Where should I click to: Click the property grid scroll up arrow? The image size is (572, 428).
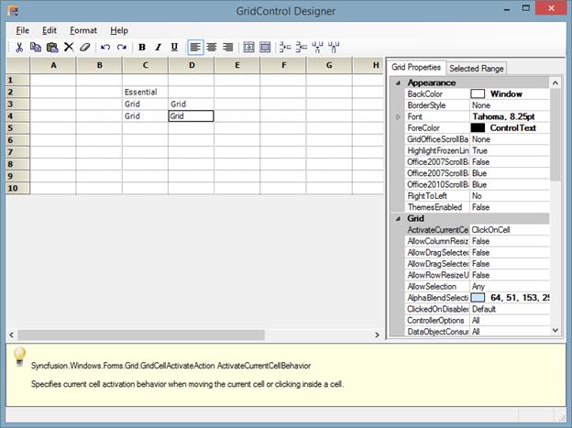tap(555, 83)
